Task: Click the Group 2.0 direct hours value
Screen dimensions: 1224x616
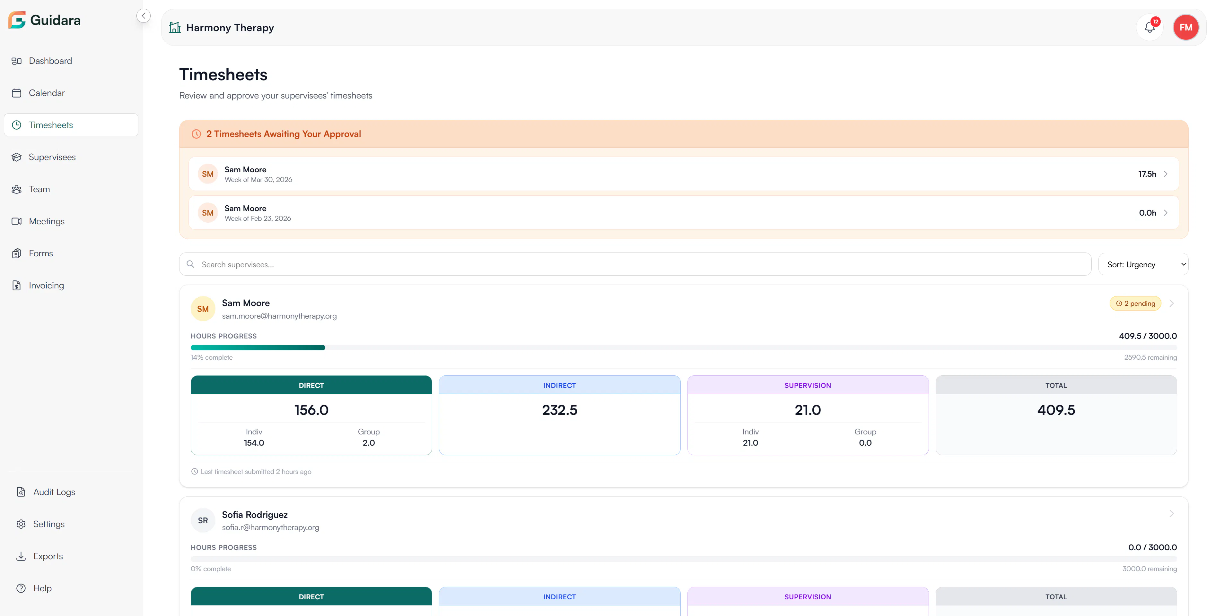Action: 369,443
